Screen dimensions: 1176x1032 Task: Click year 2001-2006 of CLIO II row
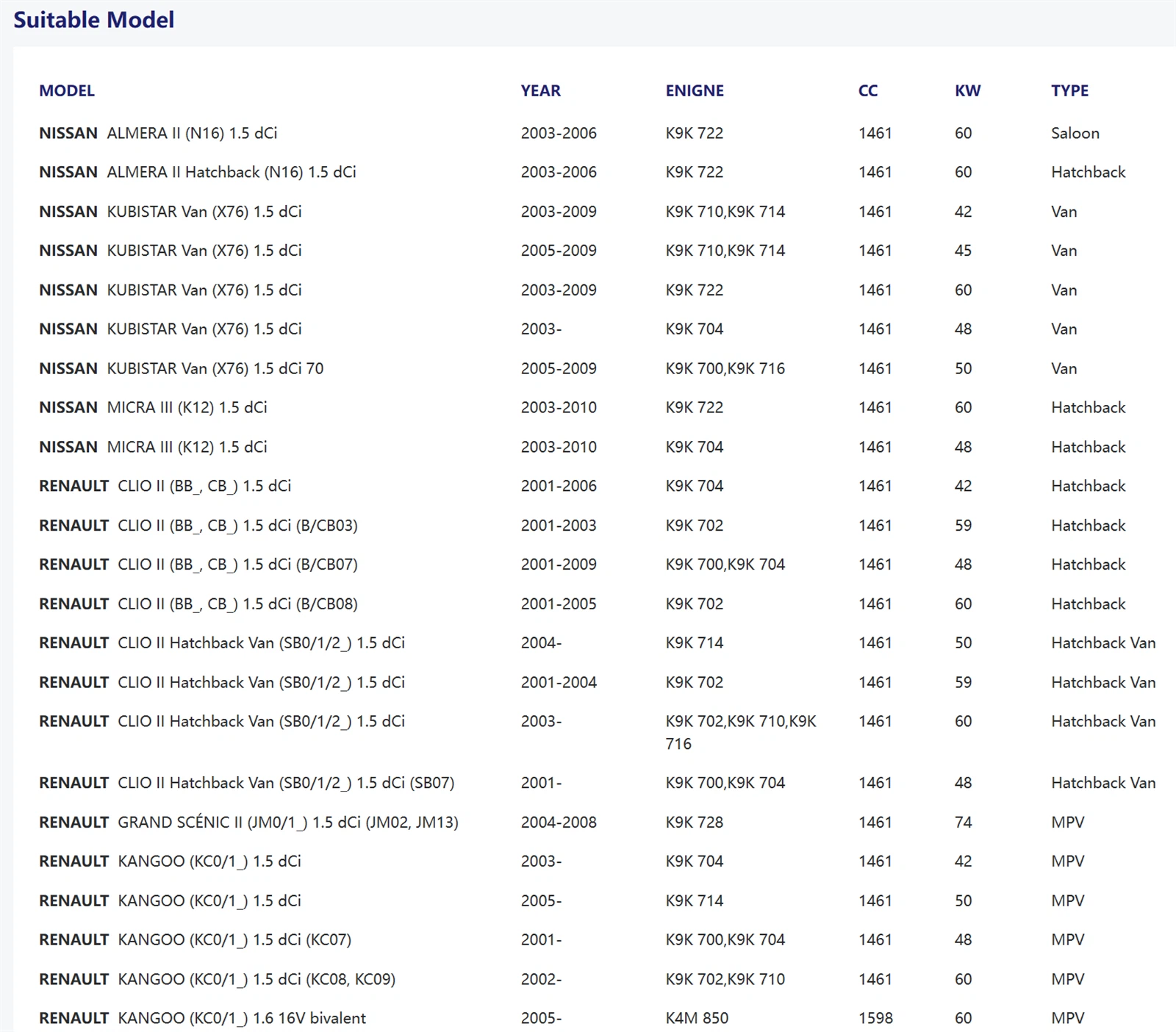click(x=559, y=486)
